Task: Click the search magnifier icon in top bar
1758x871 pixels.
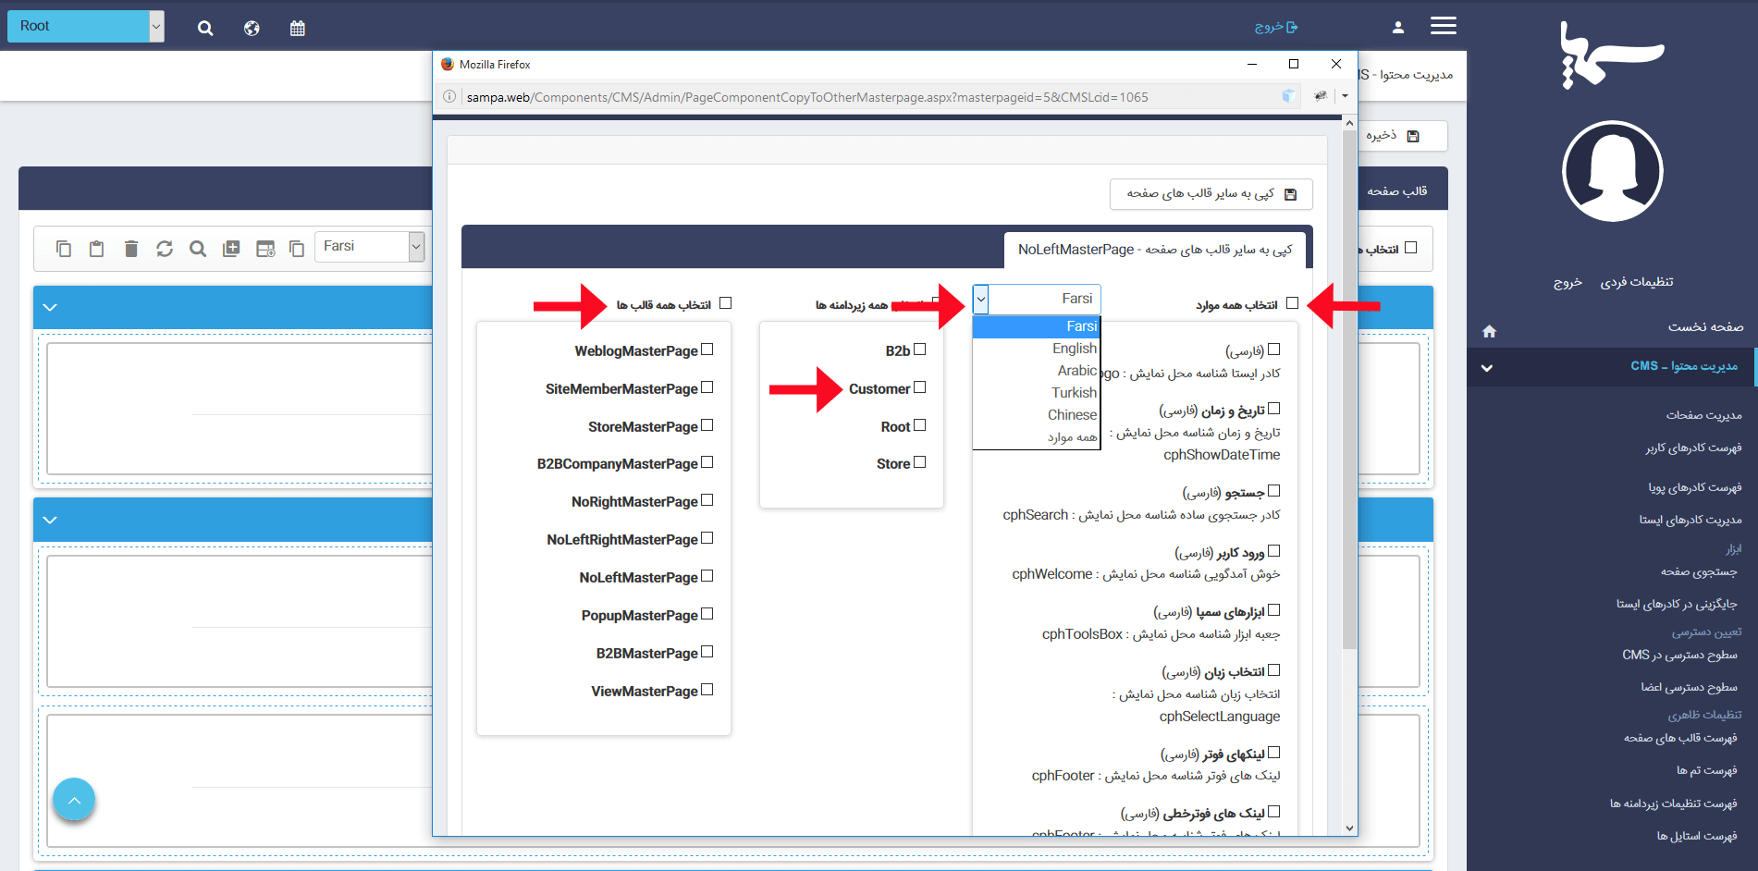Action: (205, 28)
